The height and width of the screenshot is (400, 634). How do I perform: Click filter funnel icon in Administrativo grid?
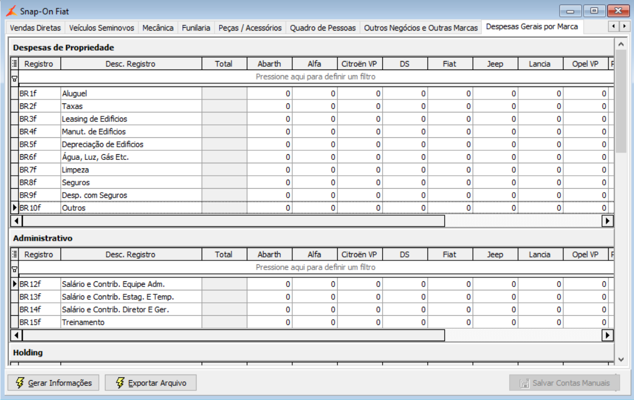15,269
